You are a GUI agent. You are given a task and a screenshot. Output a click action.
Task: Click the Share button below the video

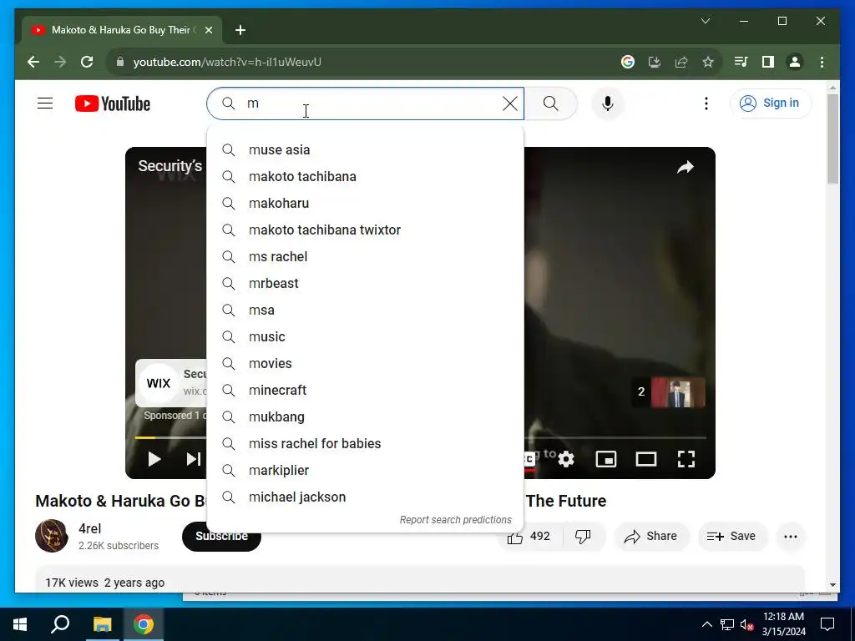(x=651, y=537)
